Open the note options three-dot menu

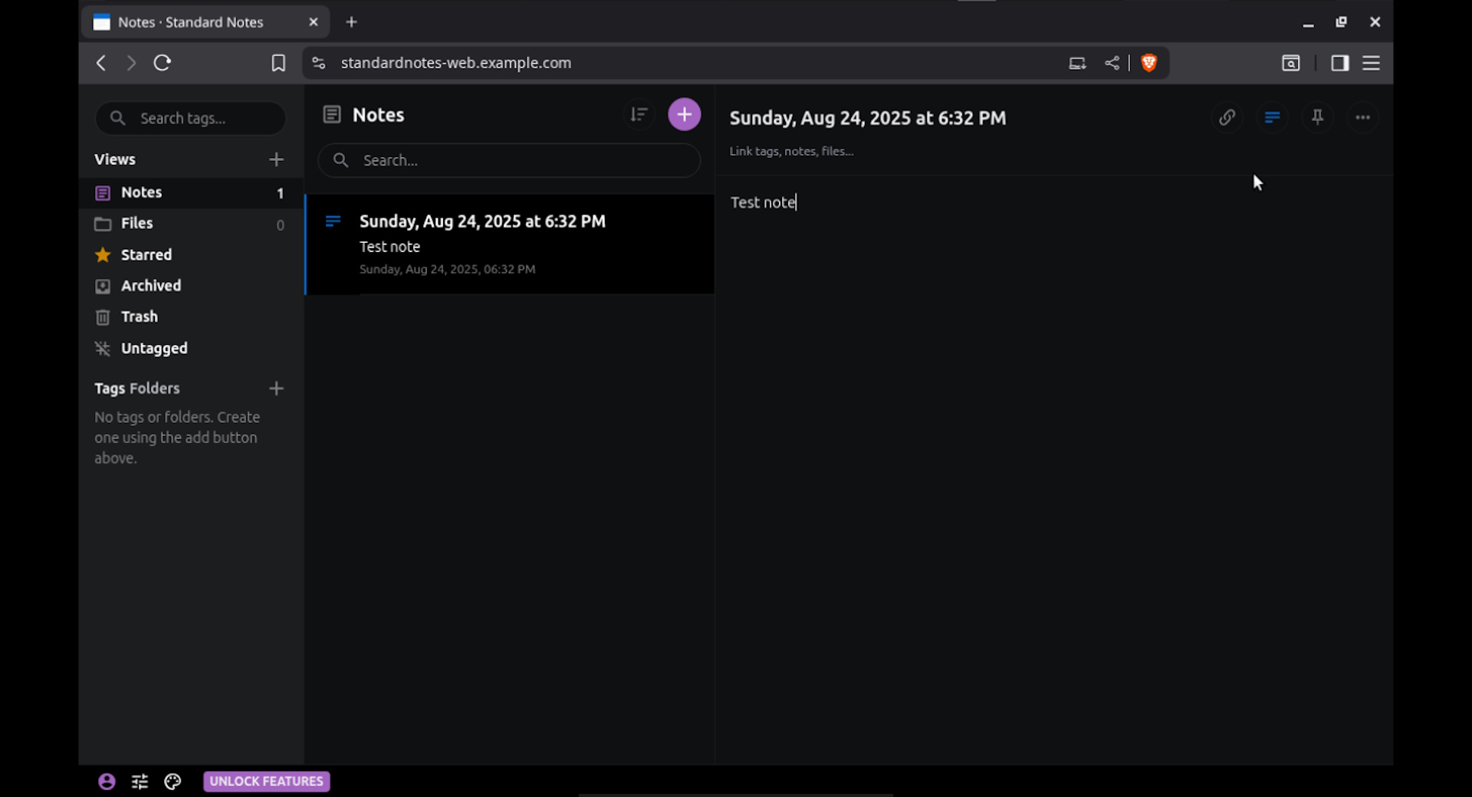click(1362, 117)
